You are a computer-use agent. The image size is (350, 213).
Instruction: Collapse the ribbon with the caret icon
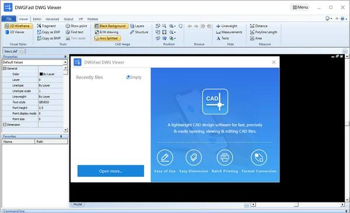coord(337,19)
